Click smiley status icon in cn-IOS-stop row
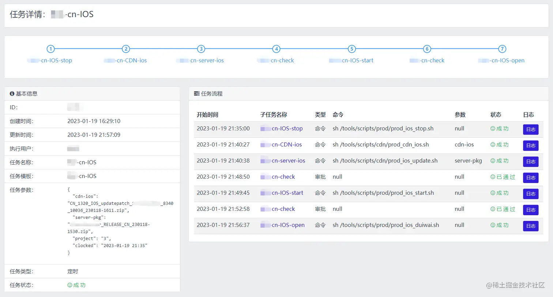The height and width of the screenshot is (297, 553). pyautogui.click(x=493, y=129)
